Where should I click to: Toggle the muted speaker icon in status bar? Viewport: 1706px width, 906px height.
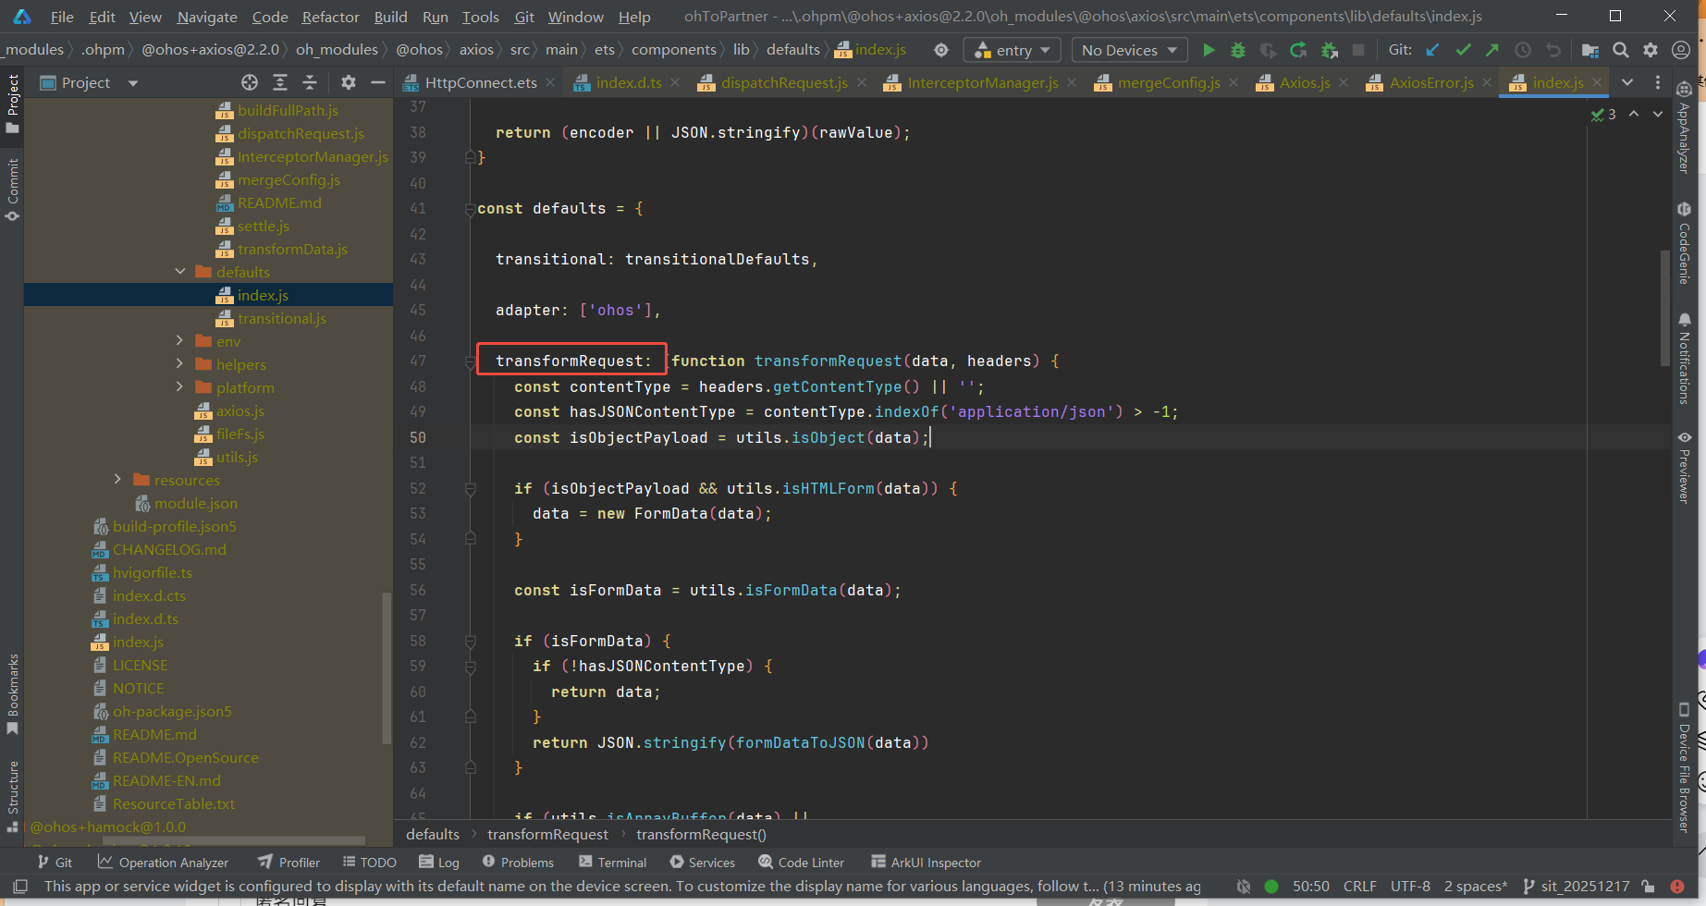(x=1244, y=886)
